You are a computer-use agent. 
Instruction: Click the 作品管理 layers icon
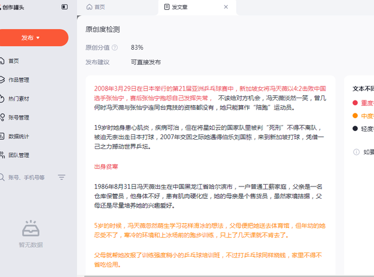pyautogui.click(x=2, y=79)
